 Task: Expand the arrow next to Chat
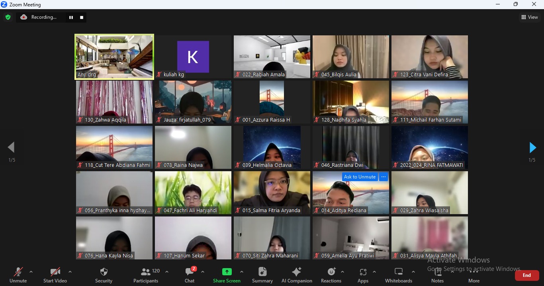click(x=203, y=272)
